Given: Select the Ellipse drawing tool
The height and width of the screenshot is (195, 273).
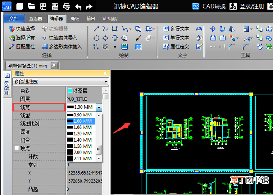Looking at the screenshot, I should click(x=105, y=38).
